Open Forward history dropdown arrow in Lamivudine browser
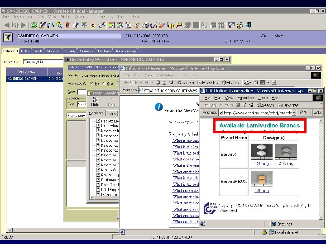Screen dimensions: 326x244 pyautogui.click(x=232, y=105)
